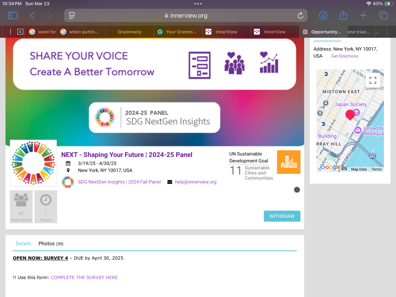Screen dimensions: 396x297
Task: Click the SDG wheel profile image
Action: [x=33, y=163]
